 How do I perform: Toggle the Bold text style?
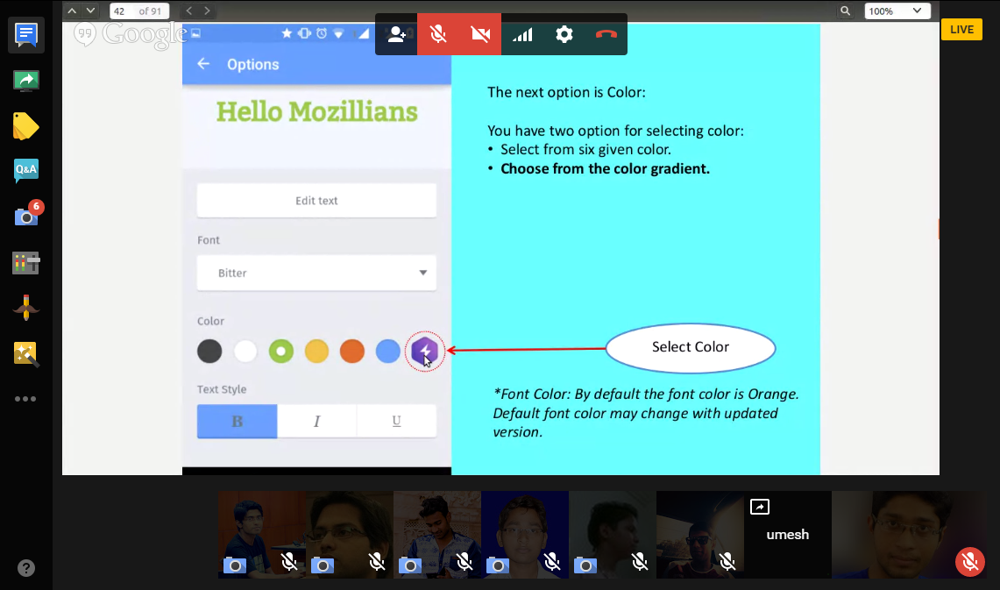(x=238, y=421)
